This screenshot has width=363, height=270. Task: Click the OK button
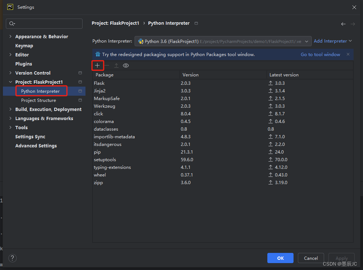pyautogui.click(x=280, y=258)
